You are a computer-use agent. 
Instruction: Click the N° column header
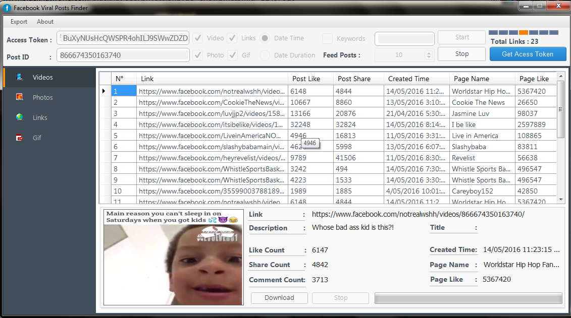click(124, 79)
